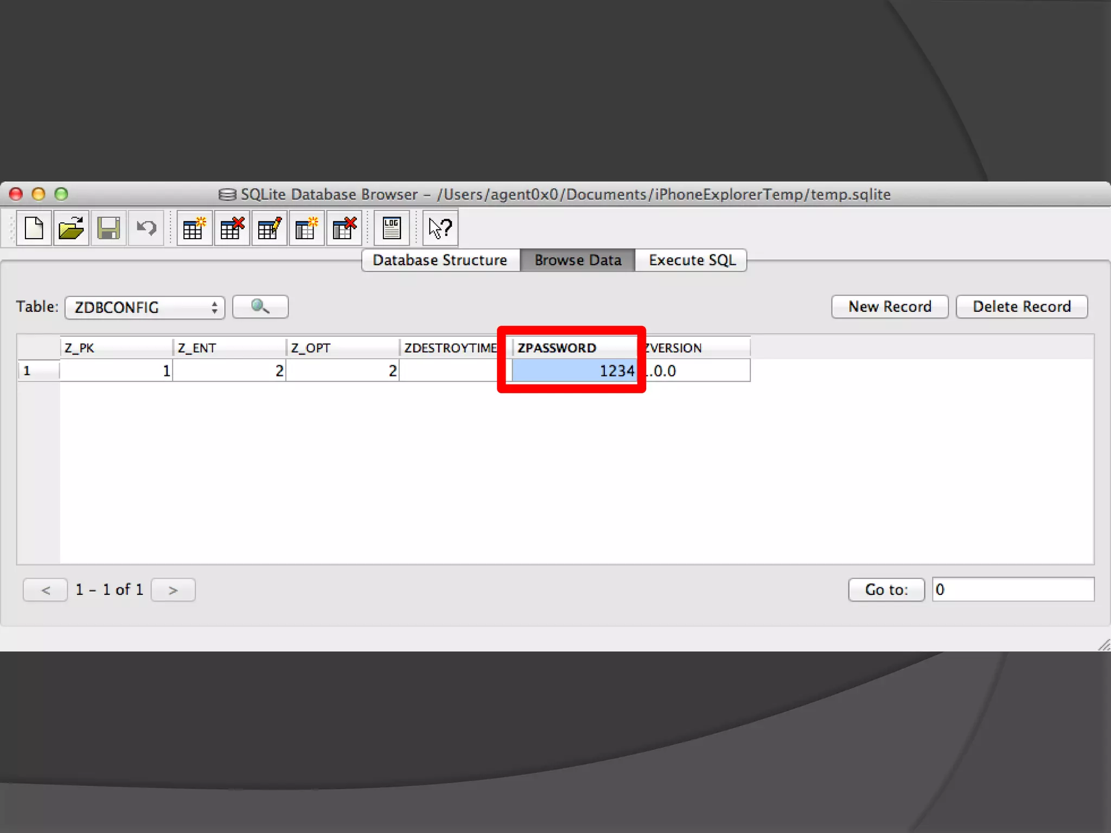Click the What's This help cursor icon
This screenshot has width=1111, height=833.
(440, 228)
